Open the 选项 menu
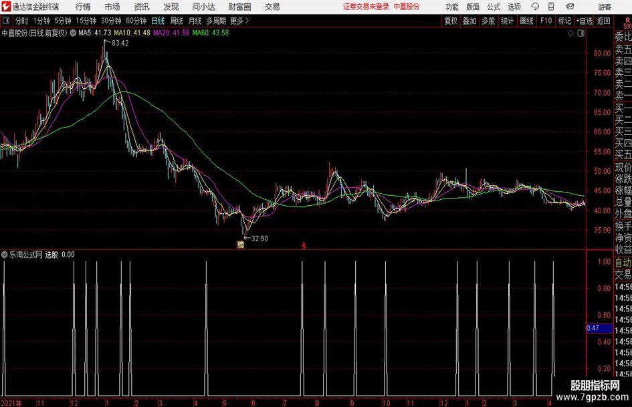 514,7
